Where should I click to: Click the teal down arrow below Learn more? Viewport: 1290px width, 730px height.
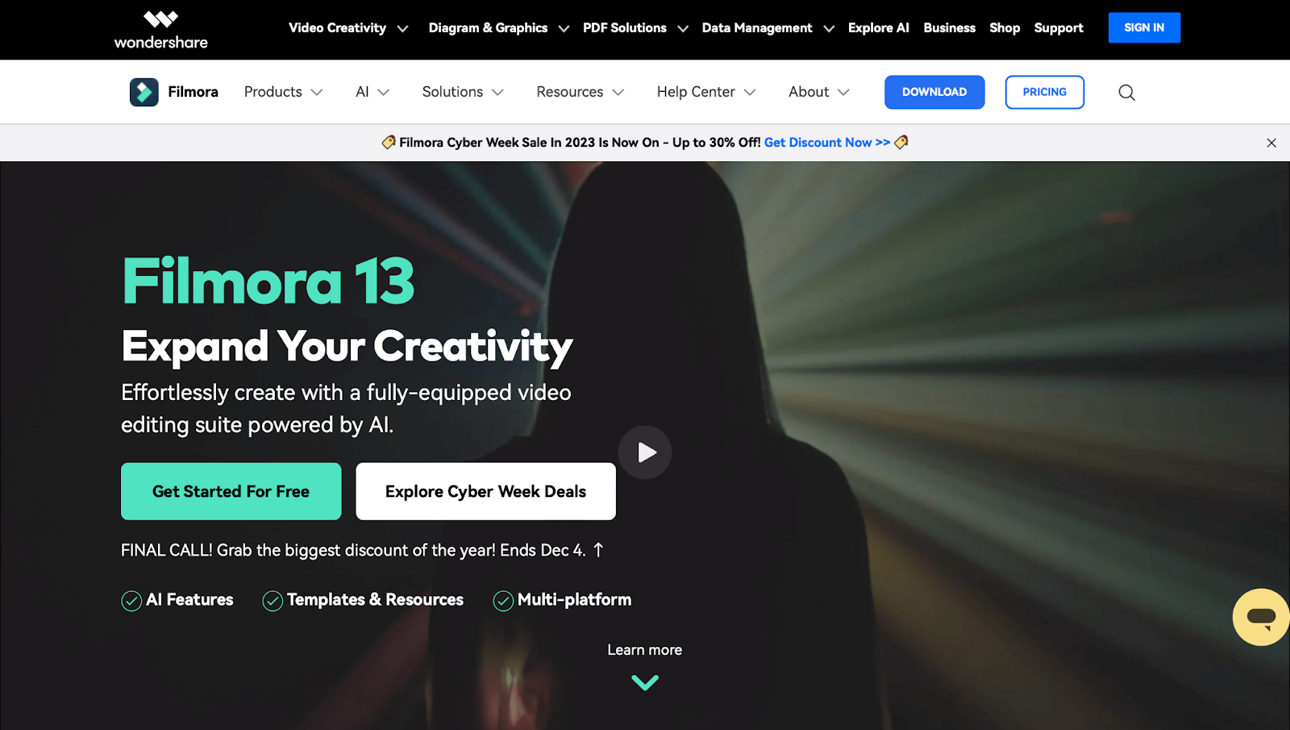point(645,683)
